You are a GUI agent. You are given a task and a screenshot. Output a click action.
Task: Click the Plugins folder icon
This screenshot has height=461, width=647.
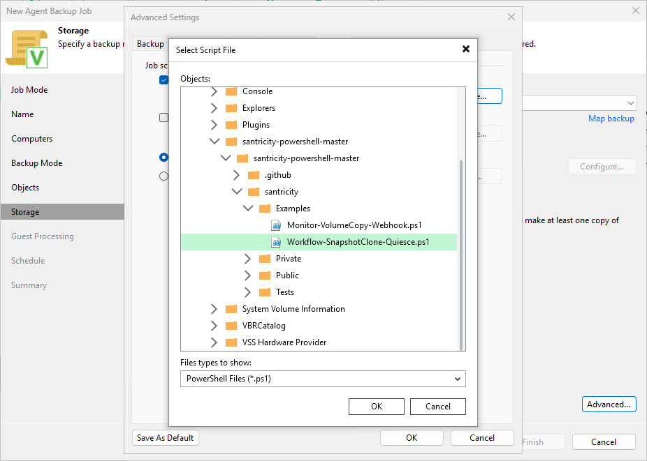(231, 125)
